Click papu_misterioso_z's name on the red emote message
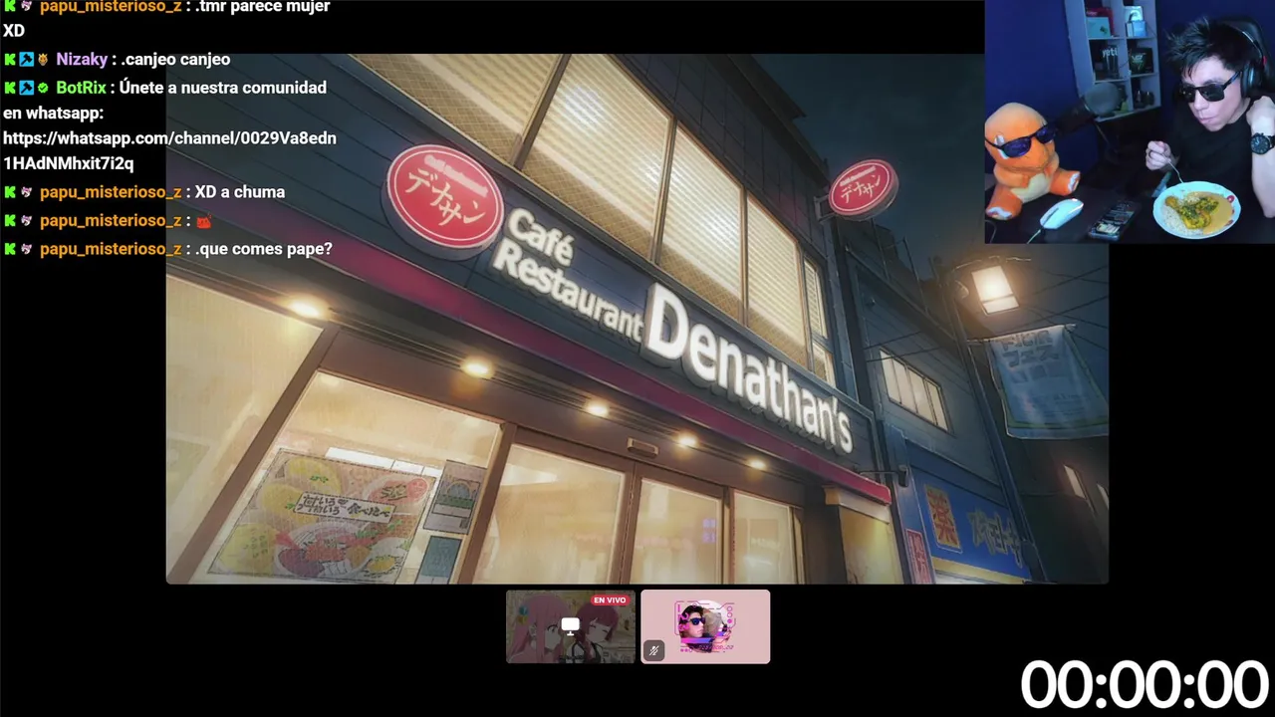This screenshot has height=717, width=1275. [111, 220]
